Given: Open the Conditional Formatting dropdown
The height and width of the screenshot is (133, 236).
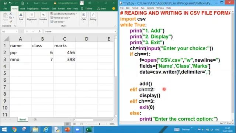Looking at the screenshot, I should (63, 14).
